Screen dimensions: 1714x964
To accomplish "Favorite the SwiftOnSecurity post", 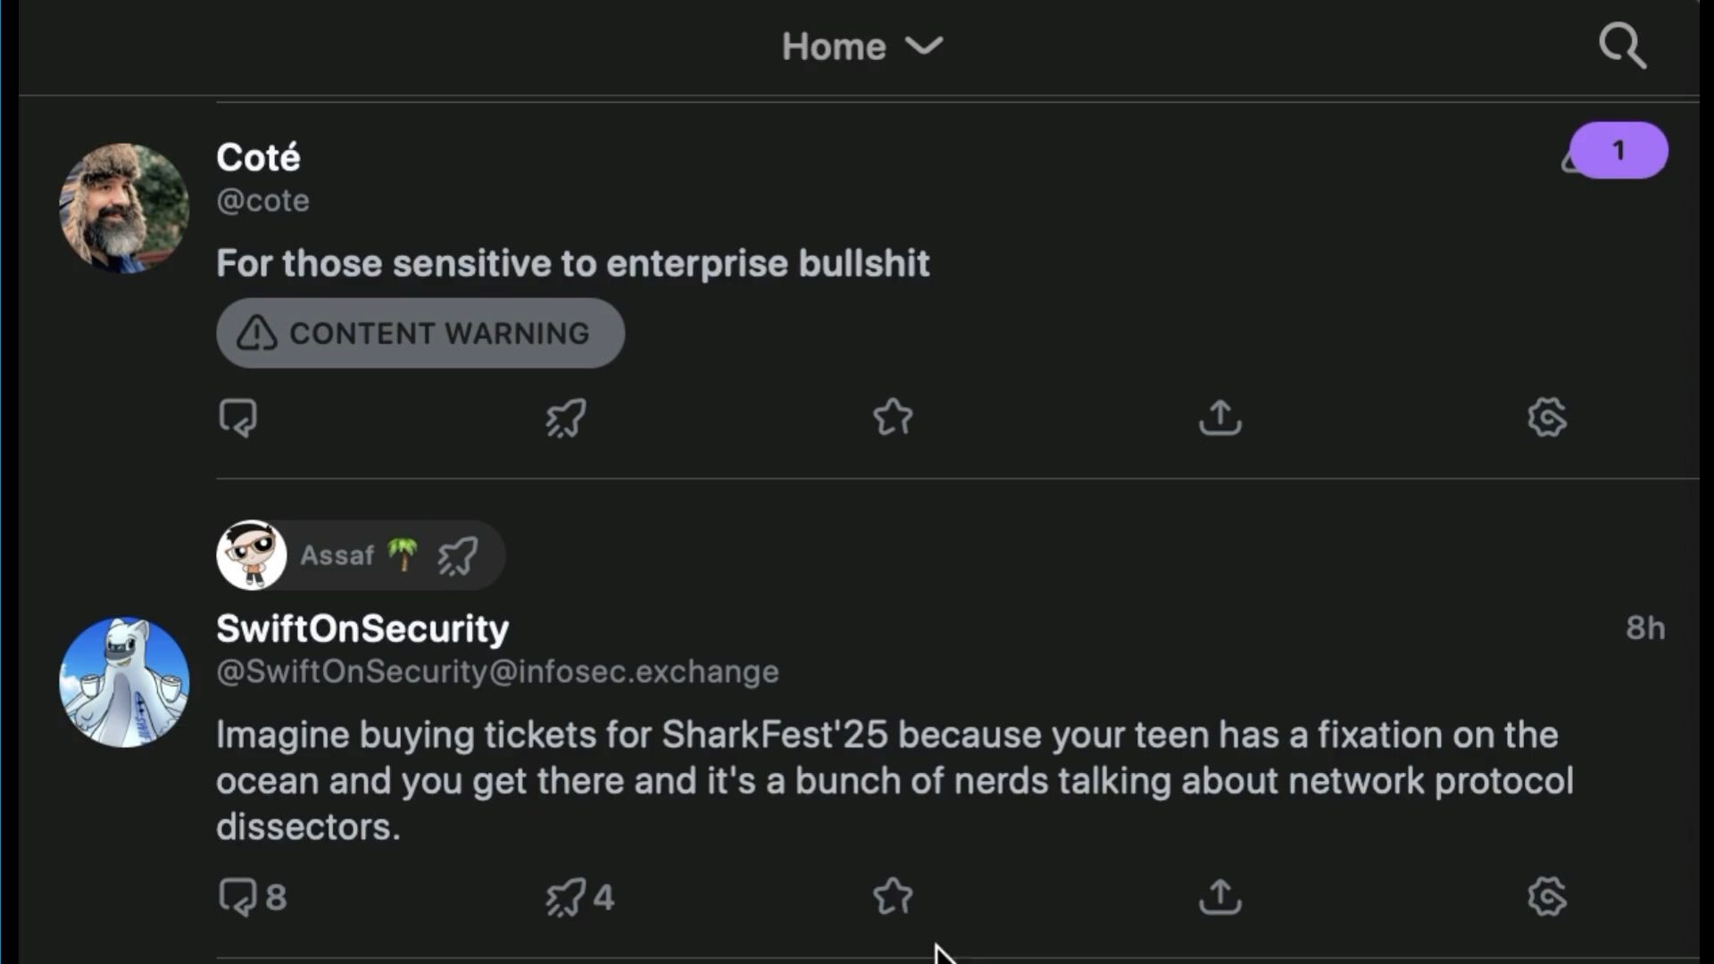I will (x=893, y=897).
